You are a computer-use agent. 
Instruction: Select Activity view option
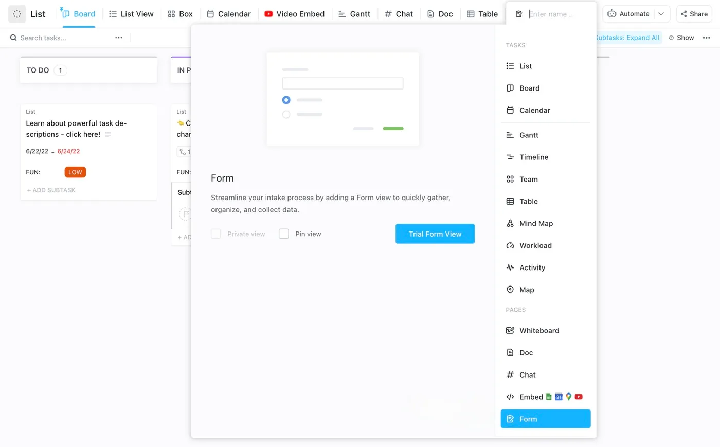click(546, 267)
